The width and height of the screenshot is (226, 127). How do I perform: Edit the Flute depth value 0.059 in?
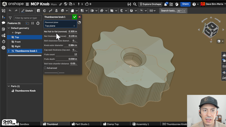(x=66, y=59)
